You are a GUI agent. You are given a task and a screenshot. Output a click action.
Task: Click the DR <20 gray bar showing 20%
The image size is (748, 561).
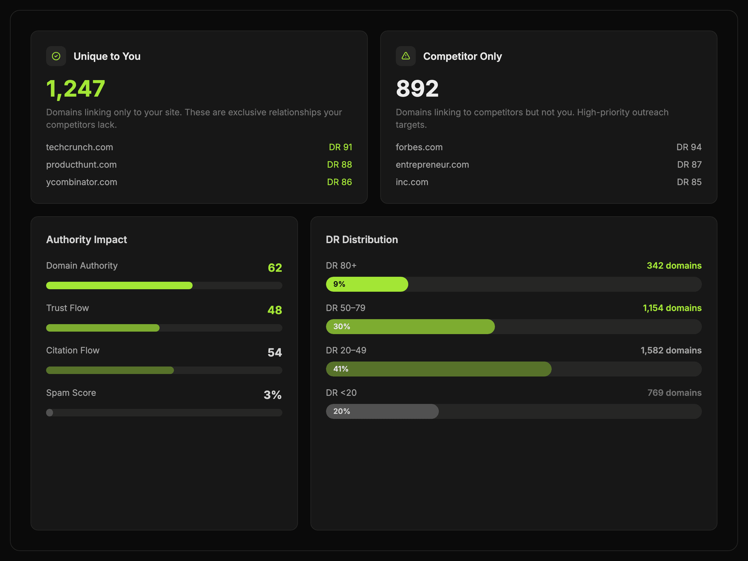[382, 411]
